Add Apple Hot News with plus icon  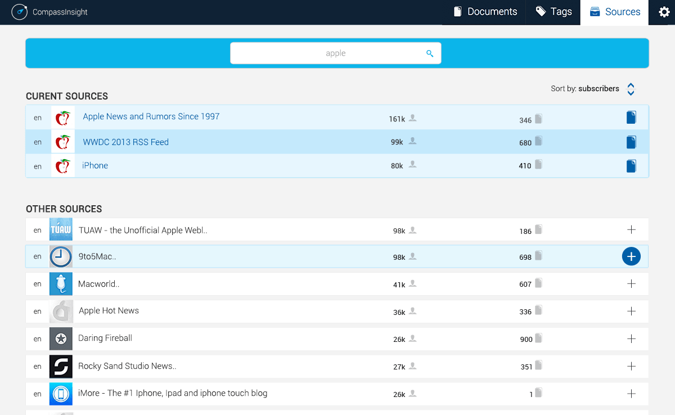(631, 311)
